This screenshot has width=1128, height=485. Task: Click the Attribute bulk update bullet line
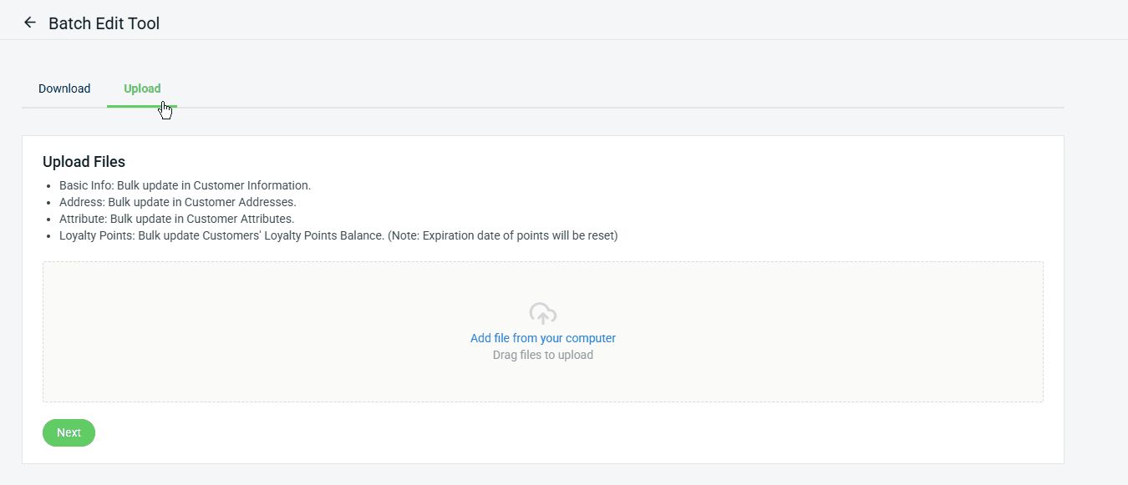[176, 219]
